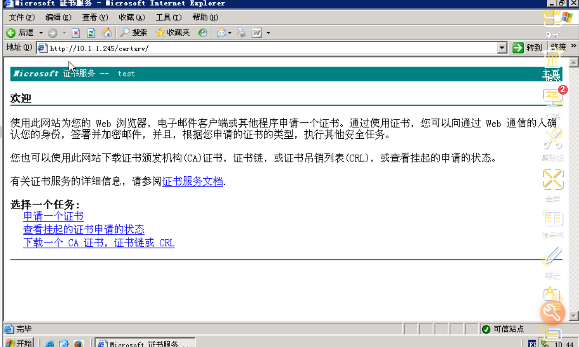
Task: Click the address bar URL field
Action: [272, 48]
